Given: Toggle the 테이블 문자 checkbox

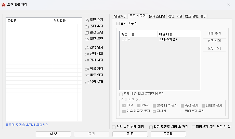Looking at the screenshot, I should tap(203, 106).
